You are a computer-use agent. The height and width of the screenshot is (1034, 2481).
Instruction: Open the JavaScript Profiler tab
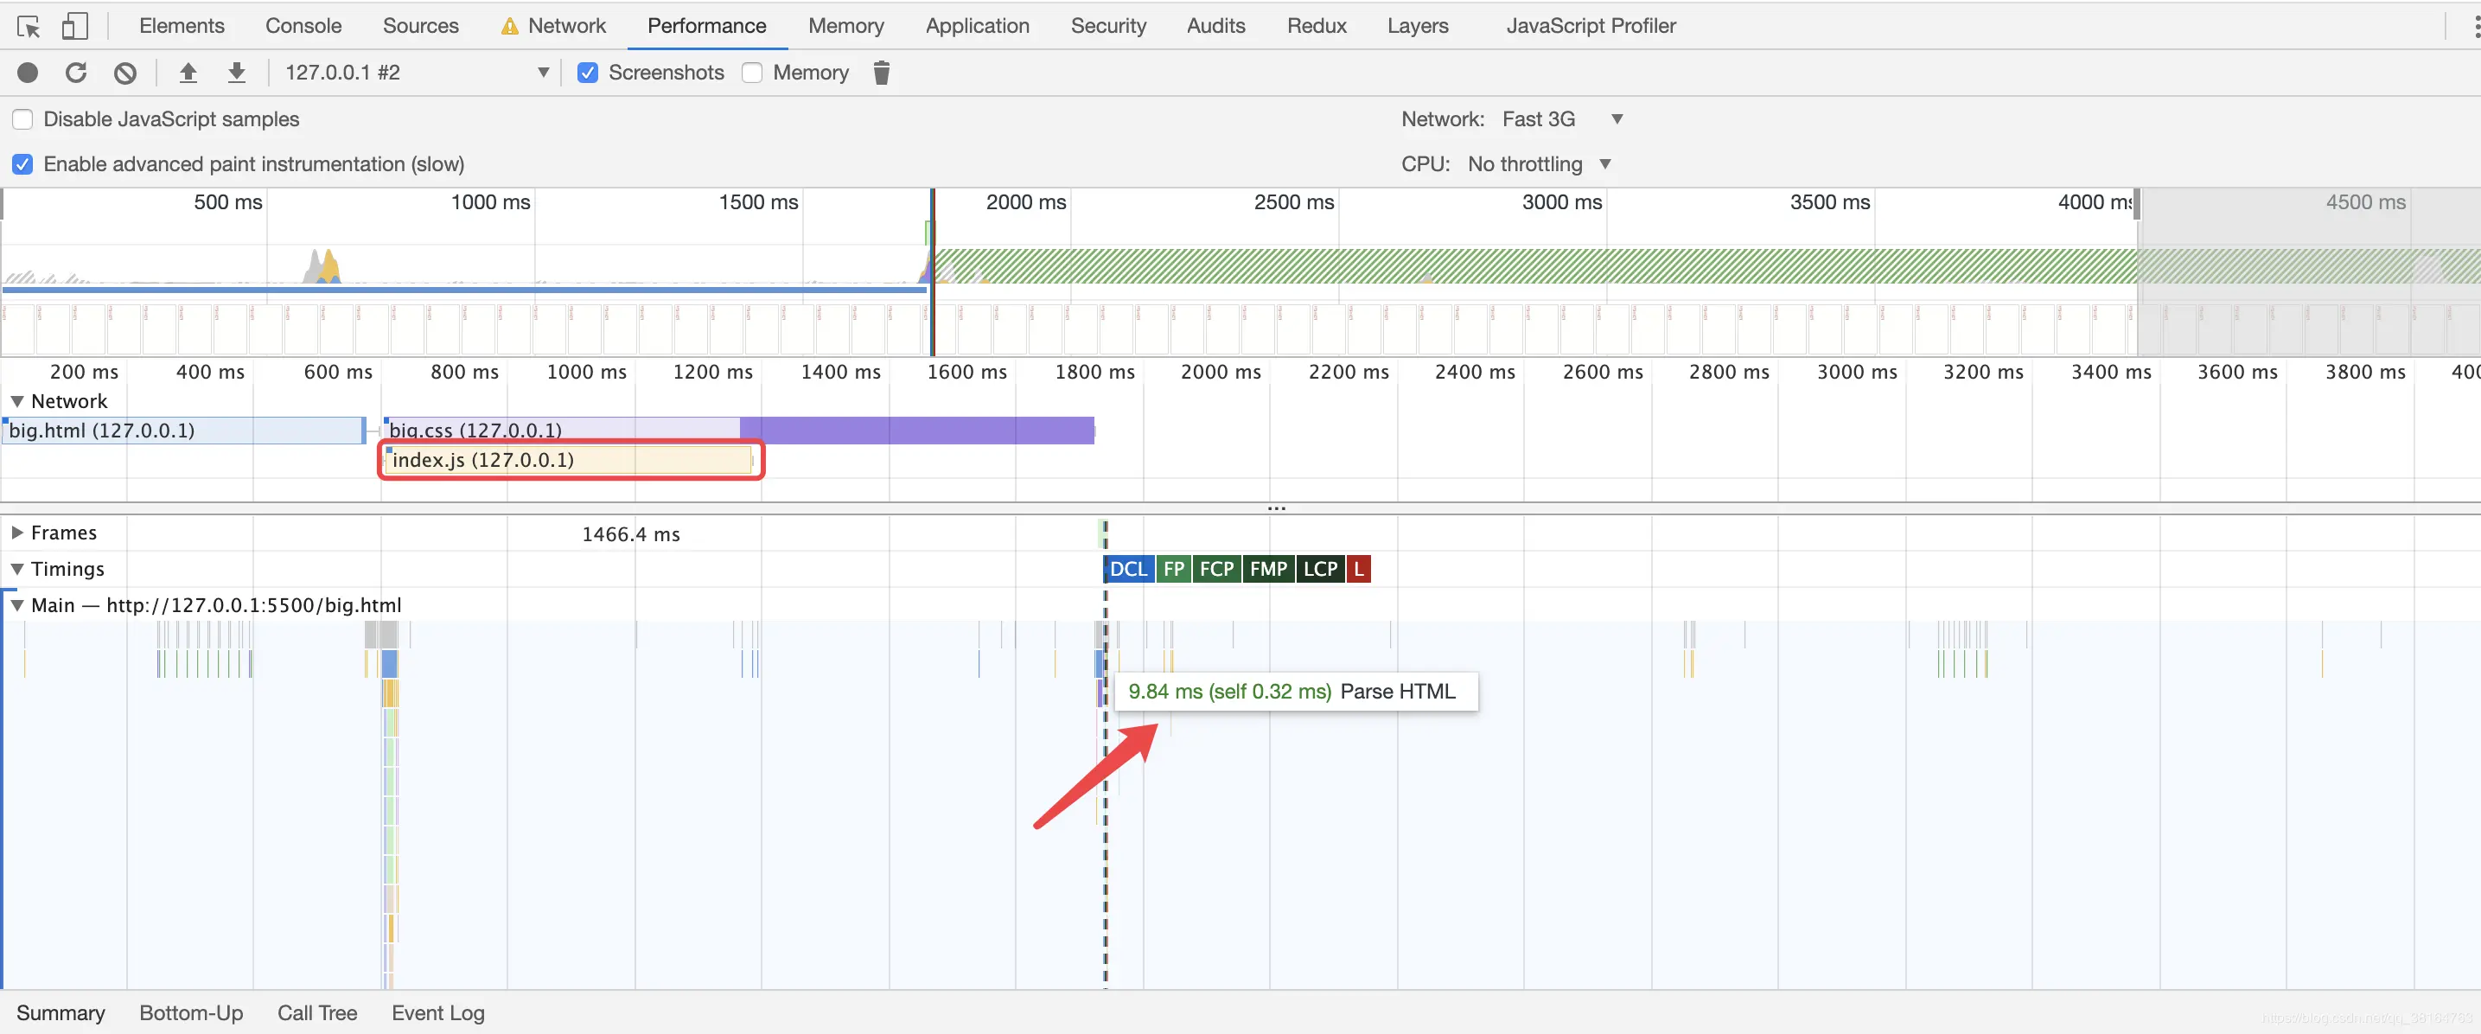[x=1591, y=26]
